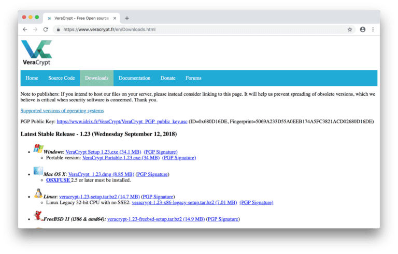Screen dimensions: 398x254
Task: Click the FreeBSD daemon icon
Action: pos(38,216)
